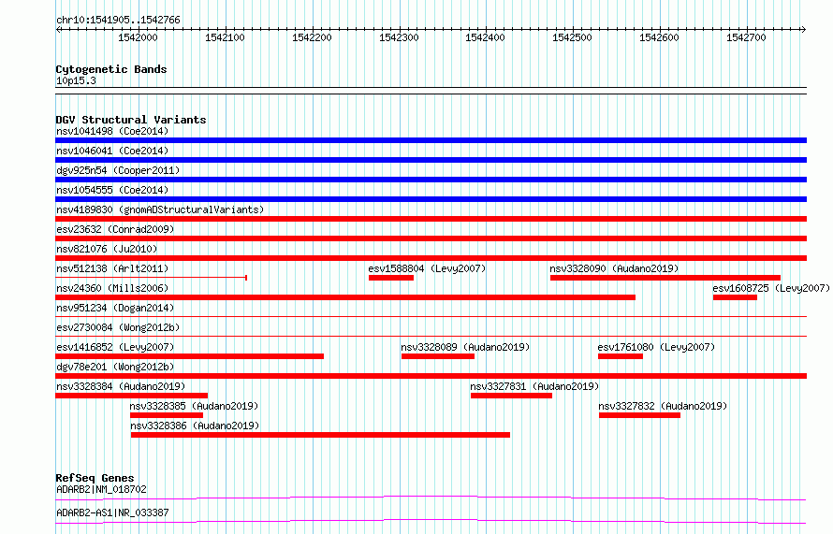Click the red bar under nsv3328384

pos(131,396)
